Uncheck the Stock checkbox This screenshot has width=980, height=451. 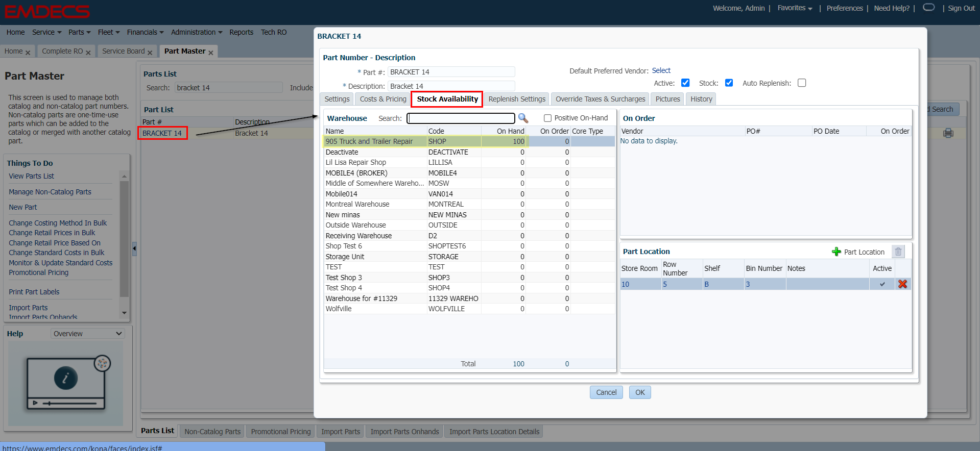click(x=729, y=83)
